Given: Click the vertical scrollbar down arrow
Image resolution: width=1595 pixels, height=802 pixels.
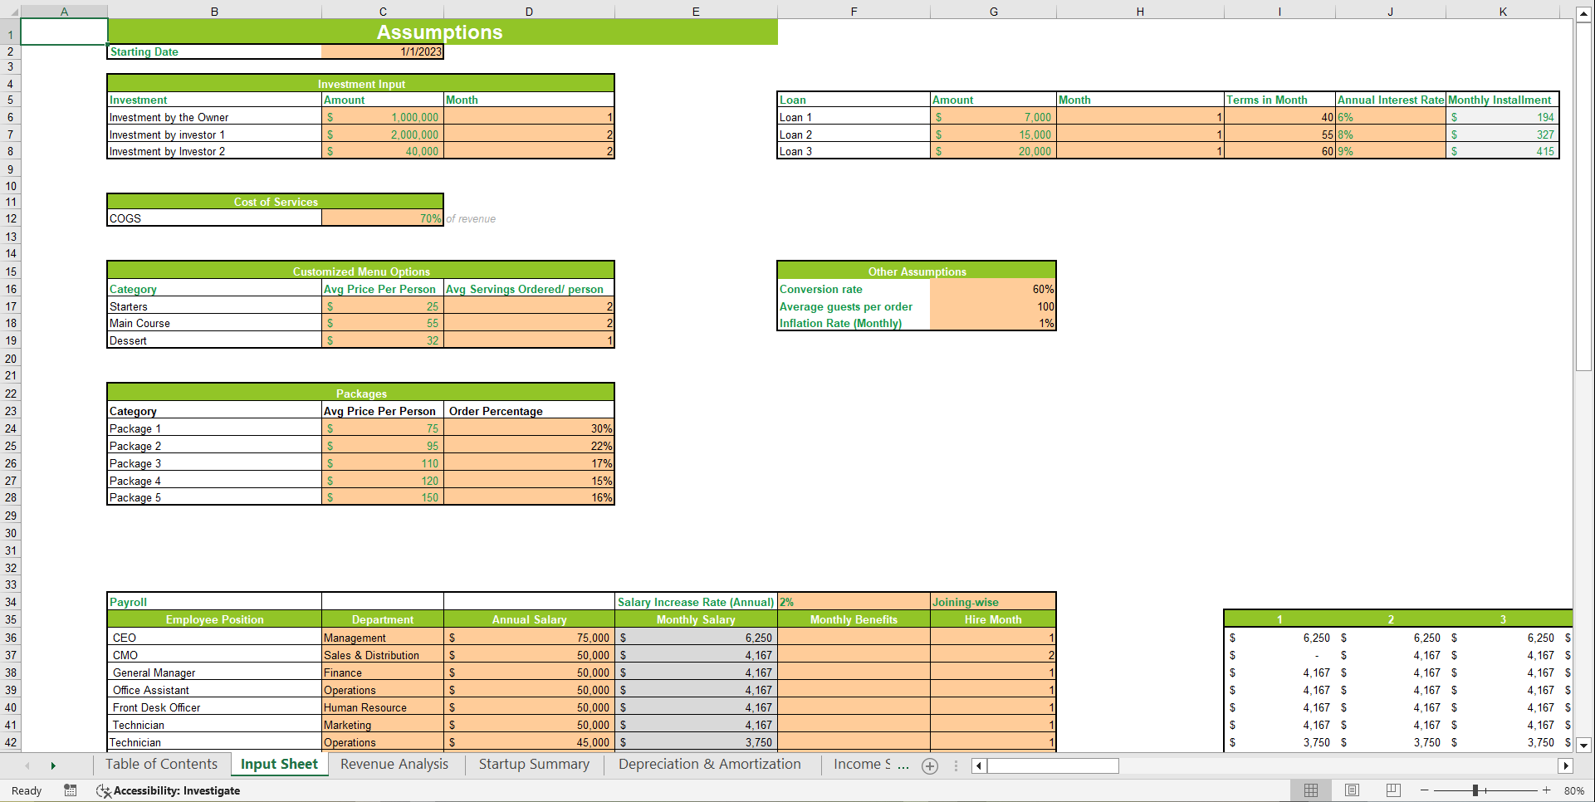Looking at the screenshot, I should [x=1584, y=746].
